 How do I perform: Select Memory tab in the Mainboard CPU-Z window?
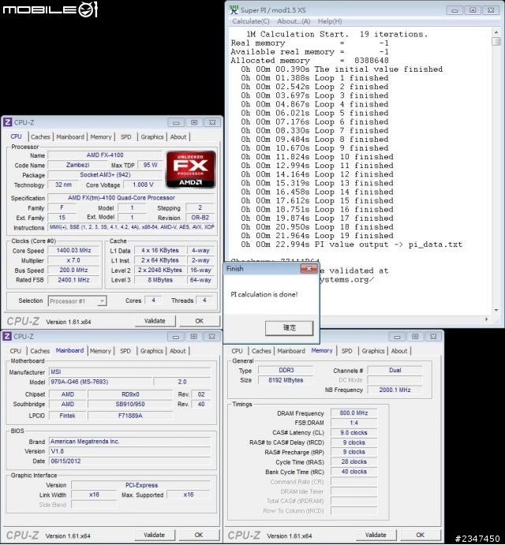(100, 351)
